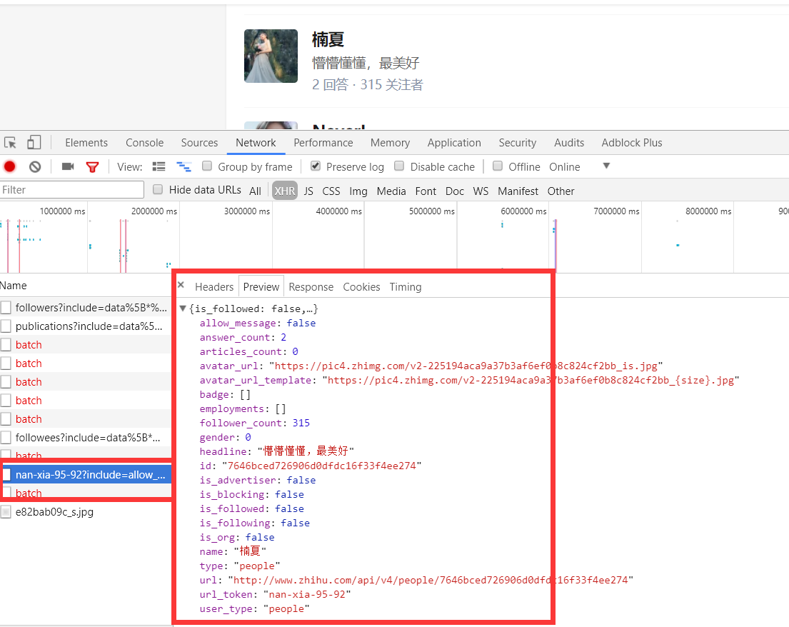Viewport: 789px width, 627px height.
Task: Select the publications?include=data request row
Action: [x=86, y=326]
